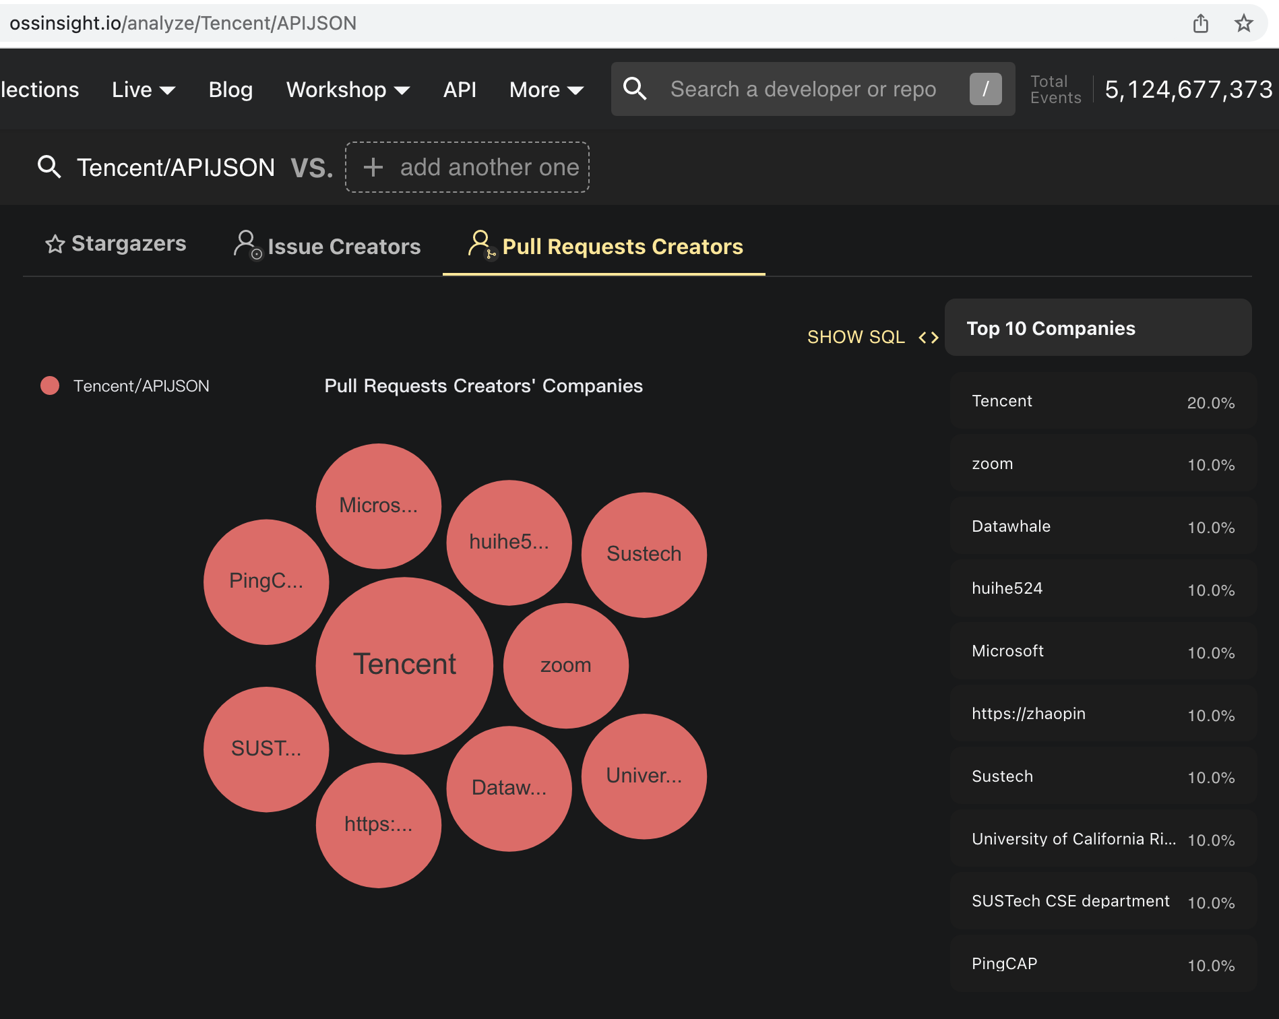Click the huihe524 company row
Screen dimensions: 1279x1019
[x=1103, y=588]
